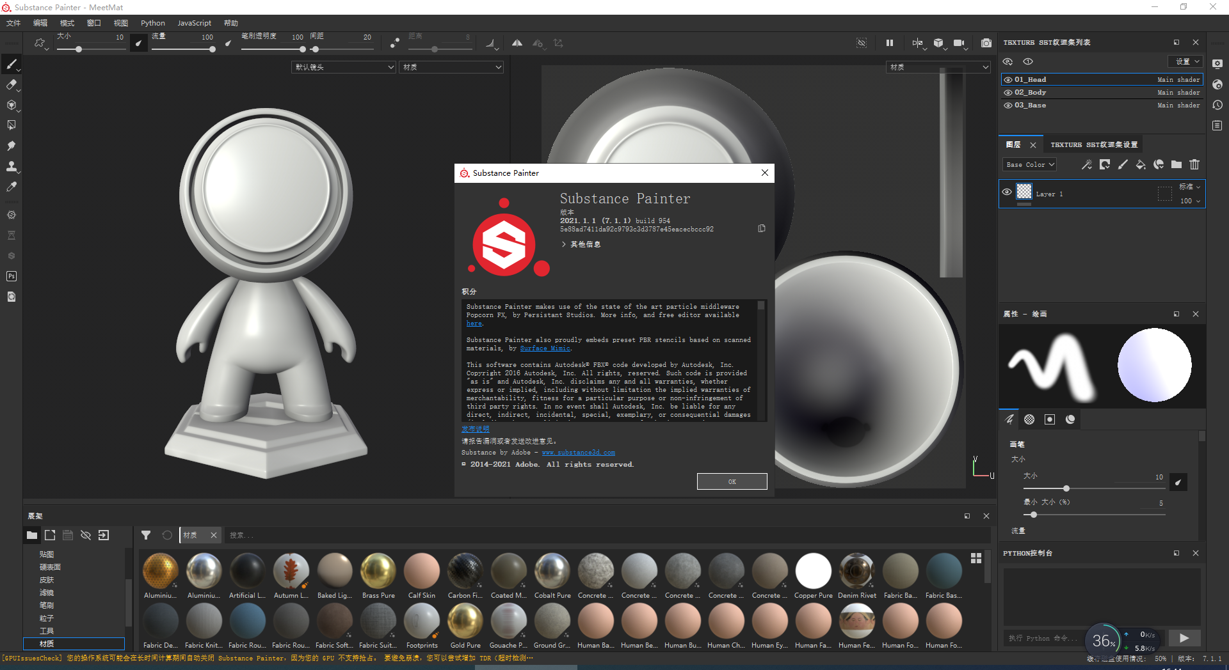Open the 设置 dropdown in texture set list

coord(1185,61)
